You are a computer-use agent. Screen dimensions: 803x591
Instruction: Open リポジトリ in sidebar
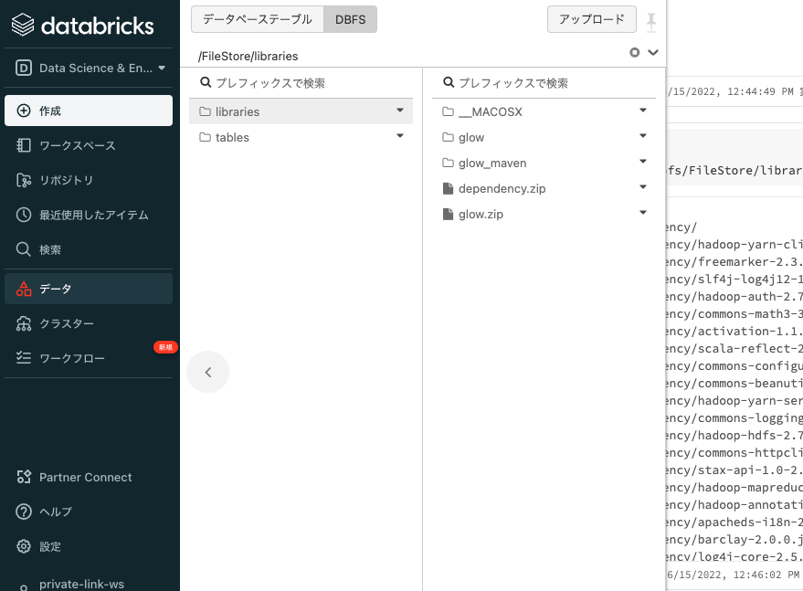pos(89,180)
